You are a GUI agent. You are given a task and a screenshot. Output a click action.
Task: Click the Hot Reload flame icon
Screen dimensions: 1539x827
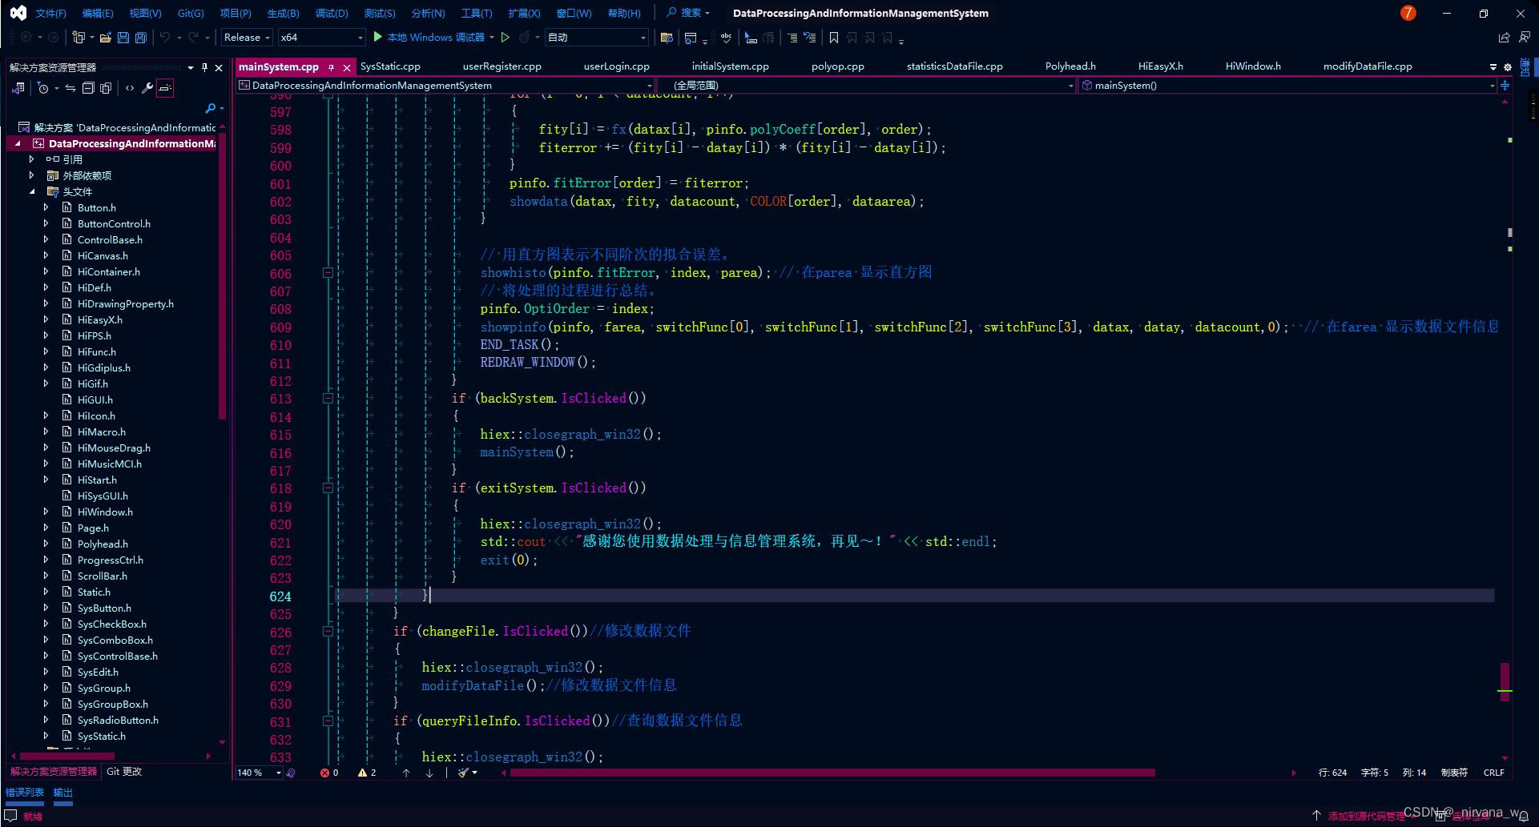point(524,38)
